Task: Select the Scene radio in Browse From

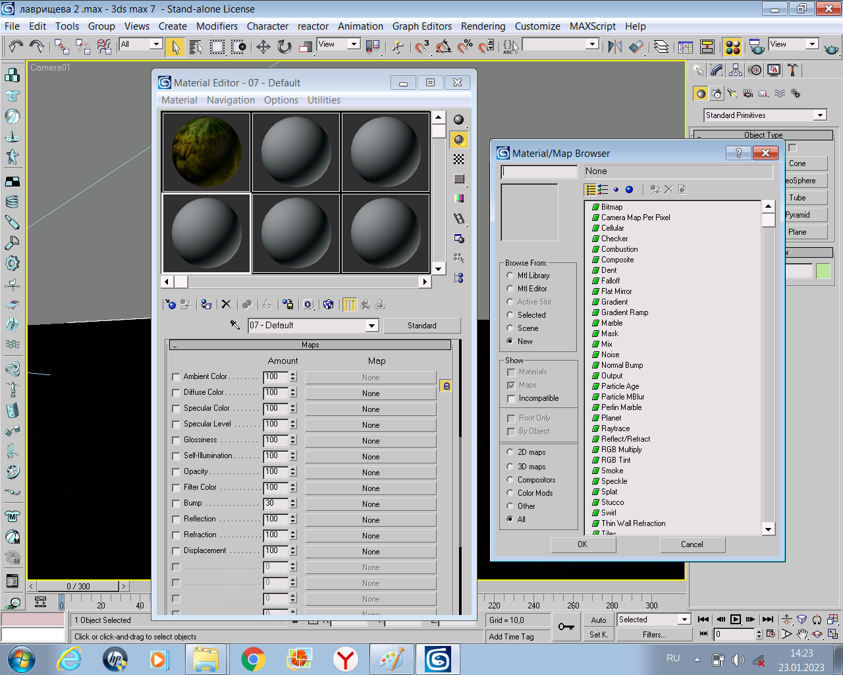Action: [510, 328]
